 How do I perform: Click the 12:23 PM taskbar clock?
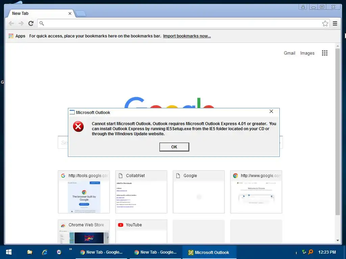pyautogui.click(x=327, y=252)
